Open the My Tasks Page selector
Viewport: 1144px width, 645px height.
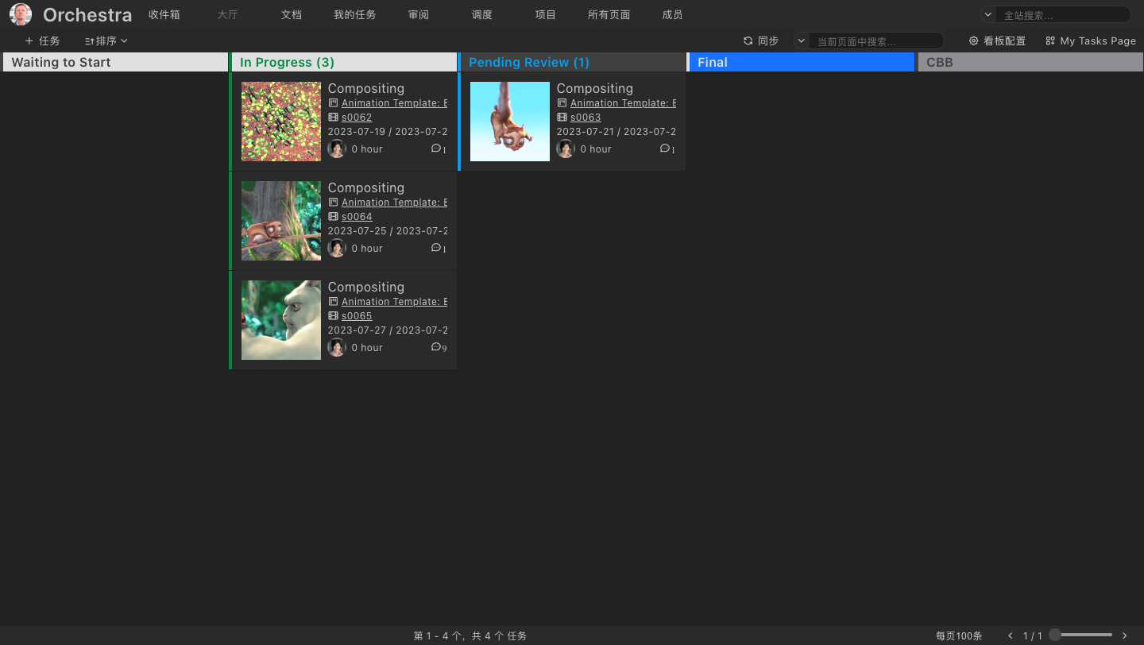(x=1091, y=41)
